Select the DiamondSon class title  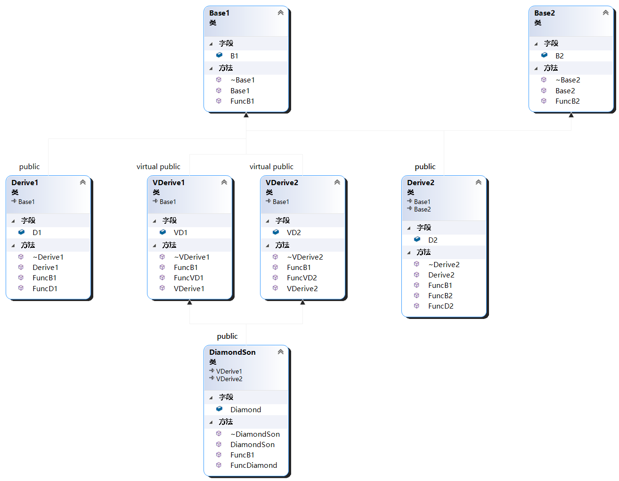[232, 352]
